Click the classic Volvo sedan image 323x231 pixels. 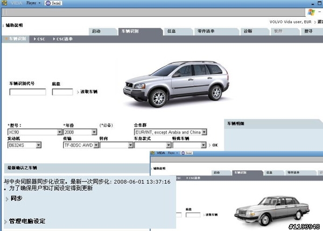pyautogui.click(x=272, y=211)
